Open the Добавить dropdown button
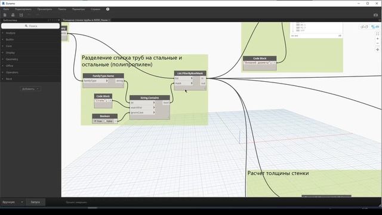 (30, 89)
